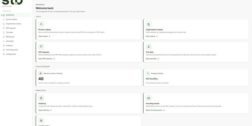Click the Background jobs label
This screenshot has height=126, width=252.
(x=157, y=73)
